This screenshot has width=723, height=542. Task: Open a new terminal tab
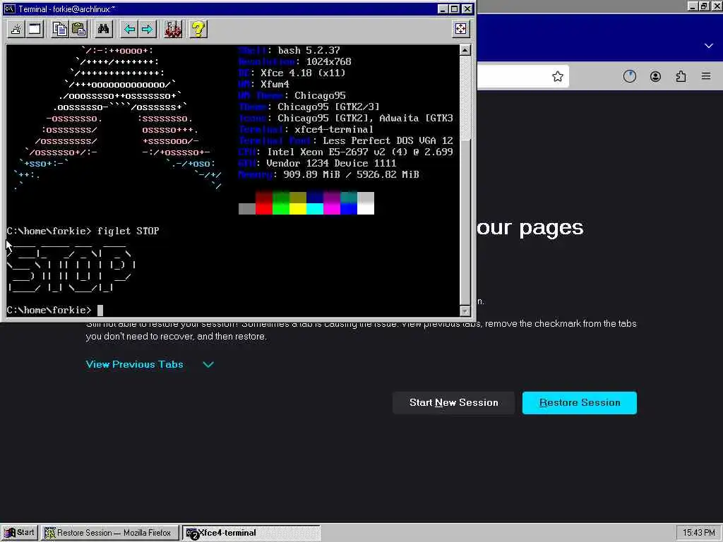tap(16, 30)
